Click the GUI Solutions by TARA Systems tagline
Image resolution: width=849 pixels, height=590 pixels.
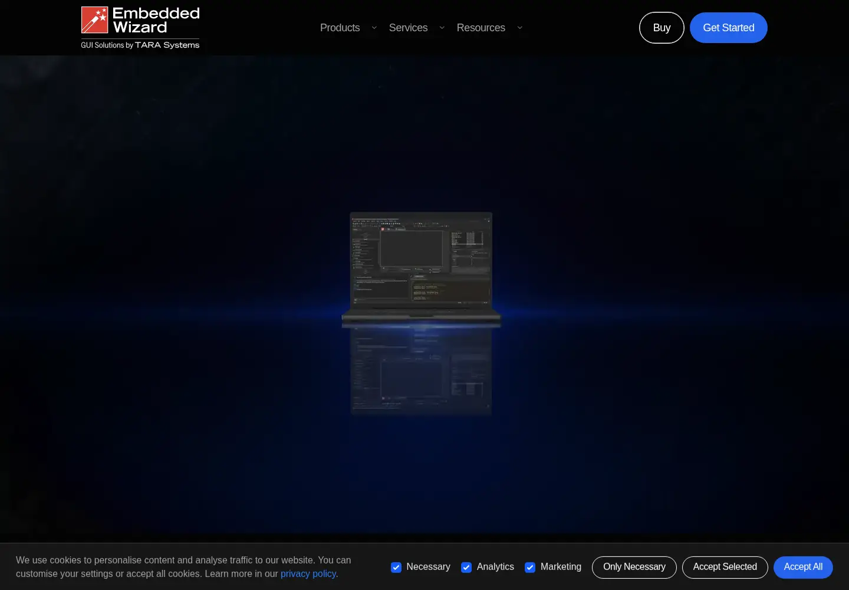pos(140,45)
